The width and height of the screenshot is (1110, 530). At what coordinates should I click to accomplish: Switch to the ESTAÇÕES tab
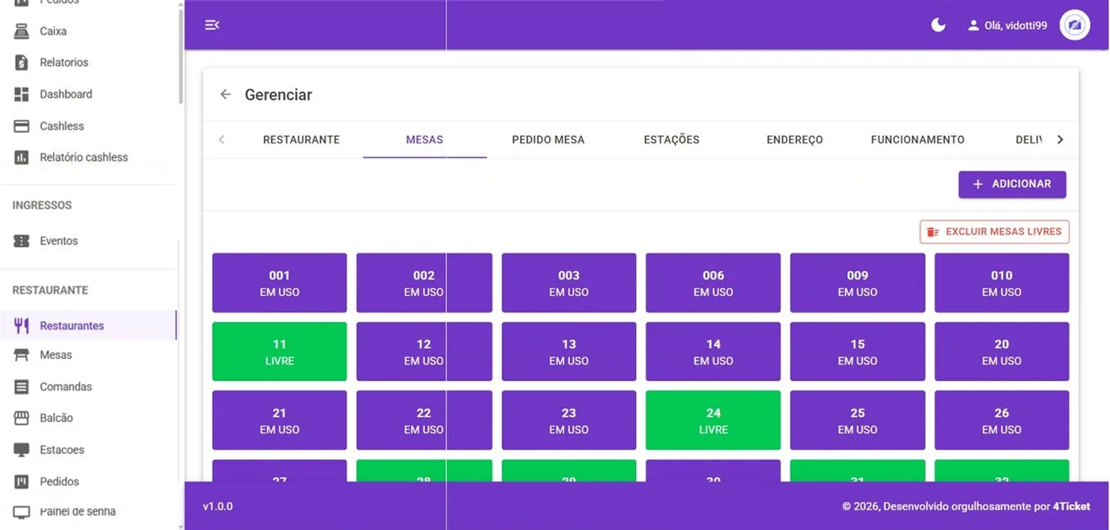(672, 139)
